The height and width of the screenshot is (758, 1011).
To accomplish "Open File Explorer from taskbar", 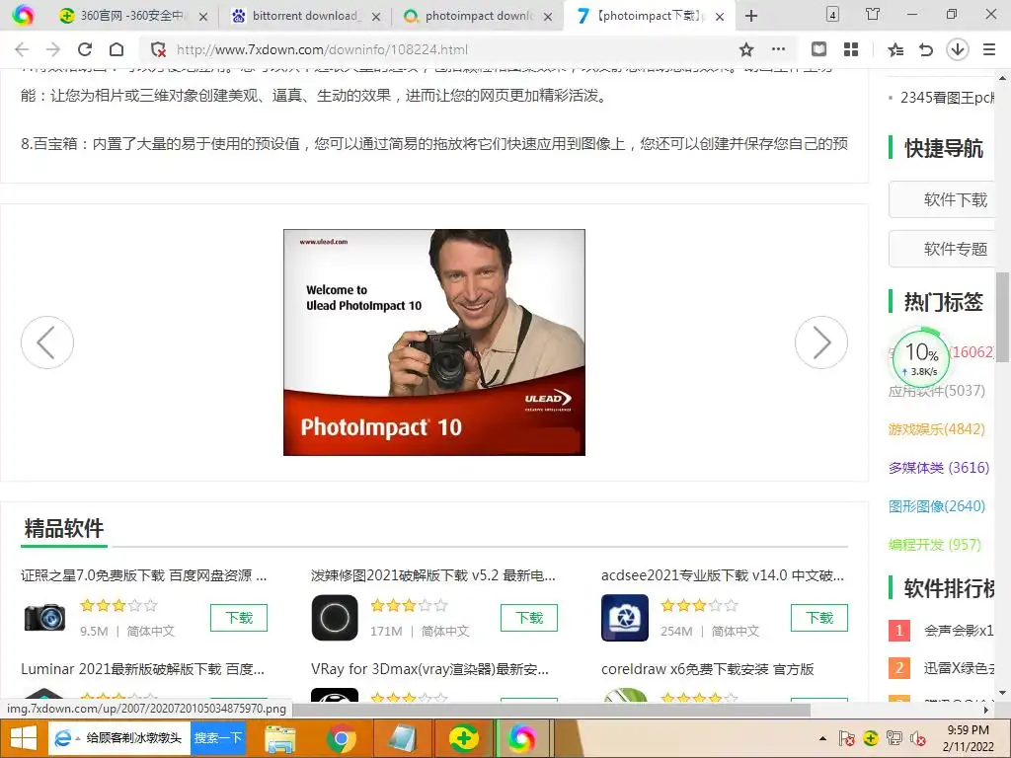I will click(x=279, y=738).
